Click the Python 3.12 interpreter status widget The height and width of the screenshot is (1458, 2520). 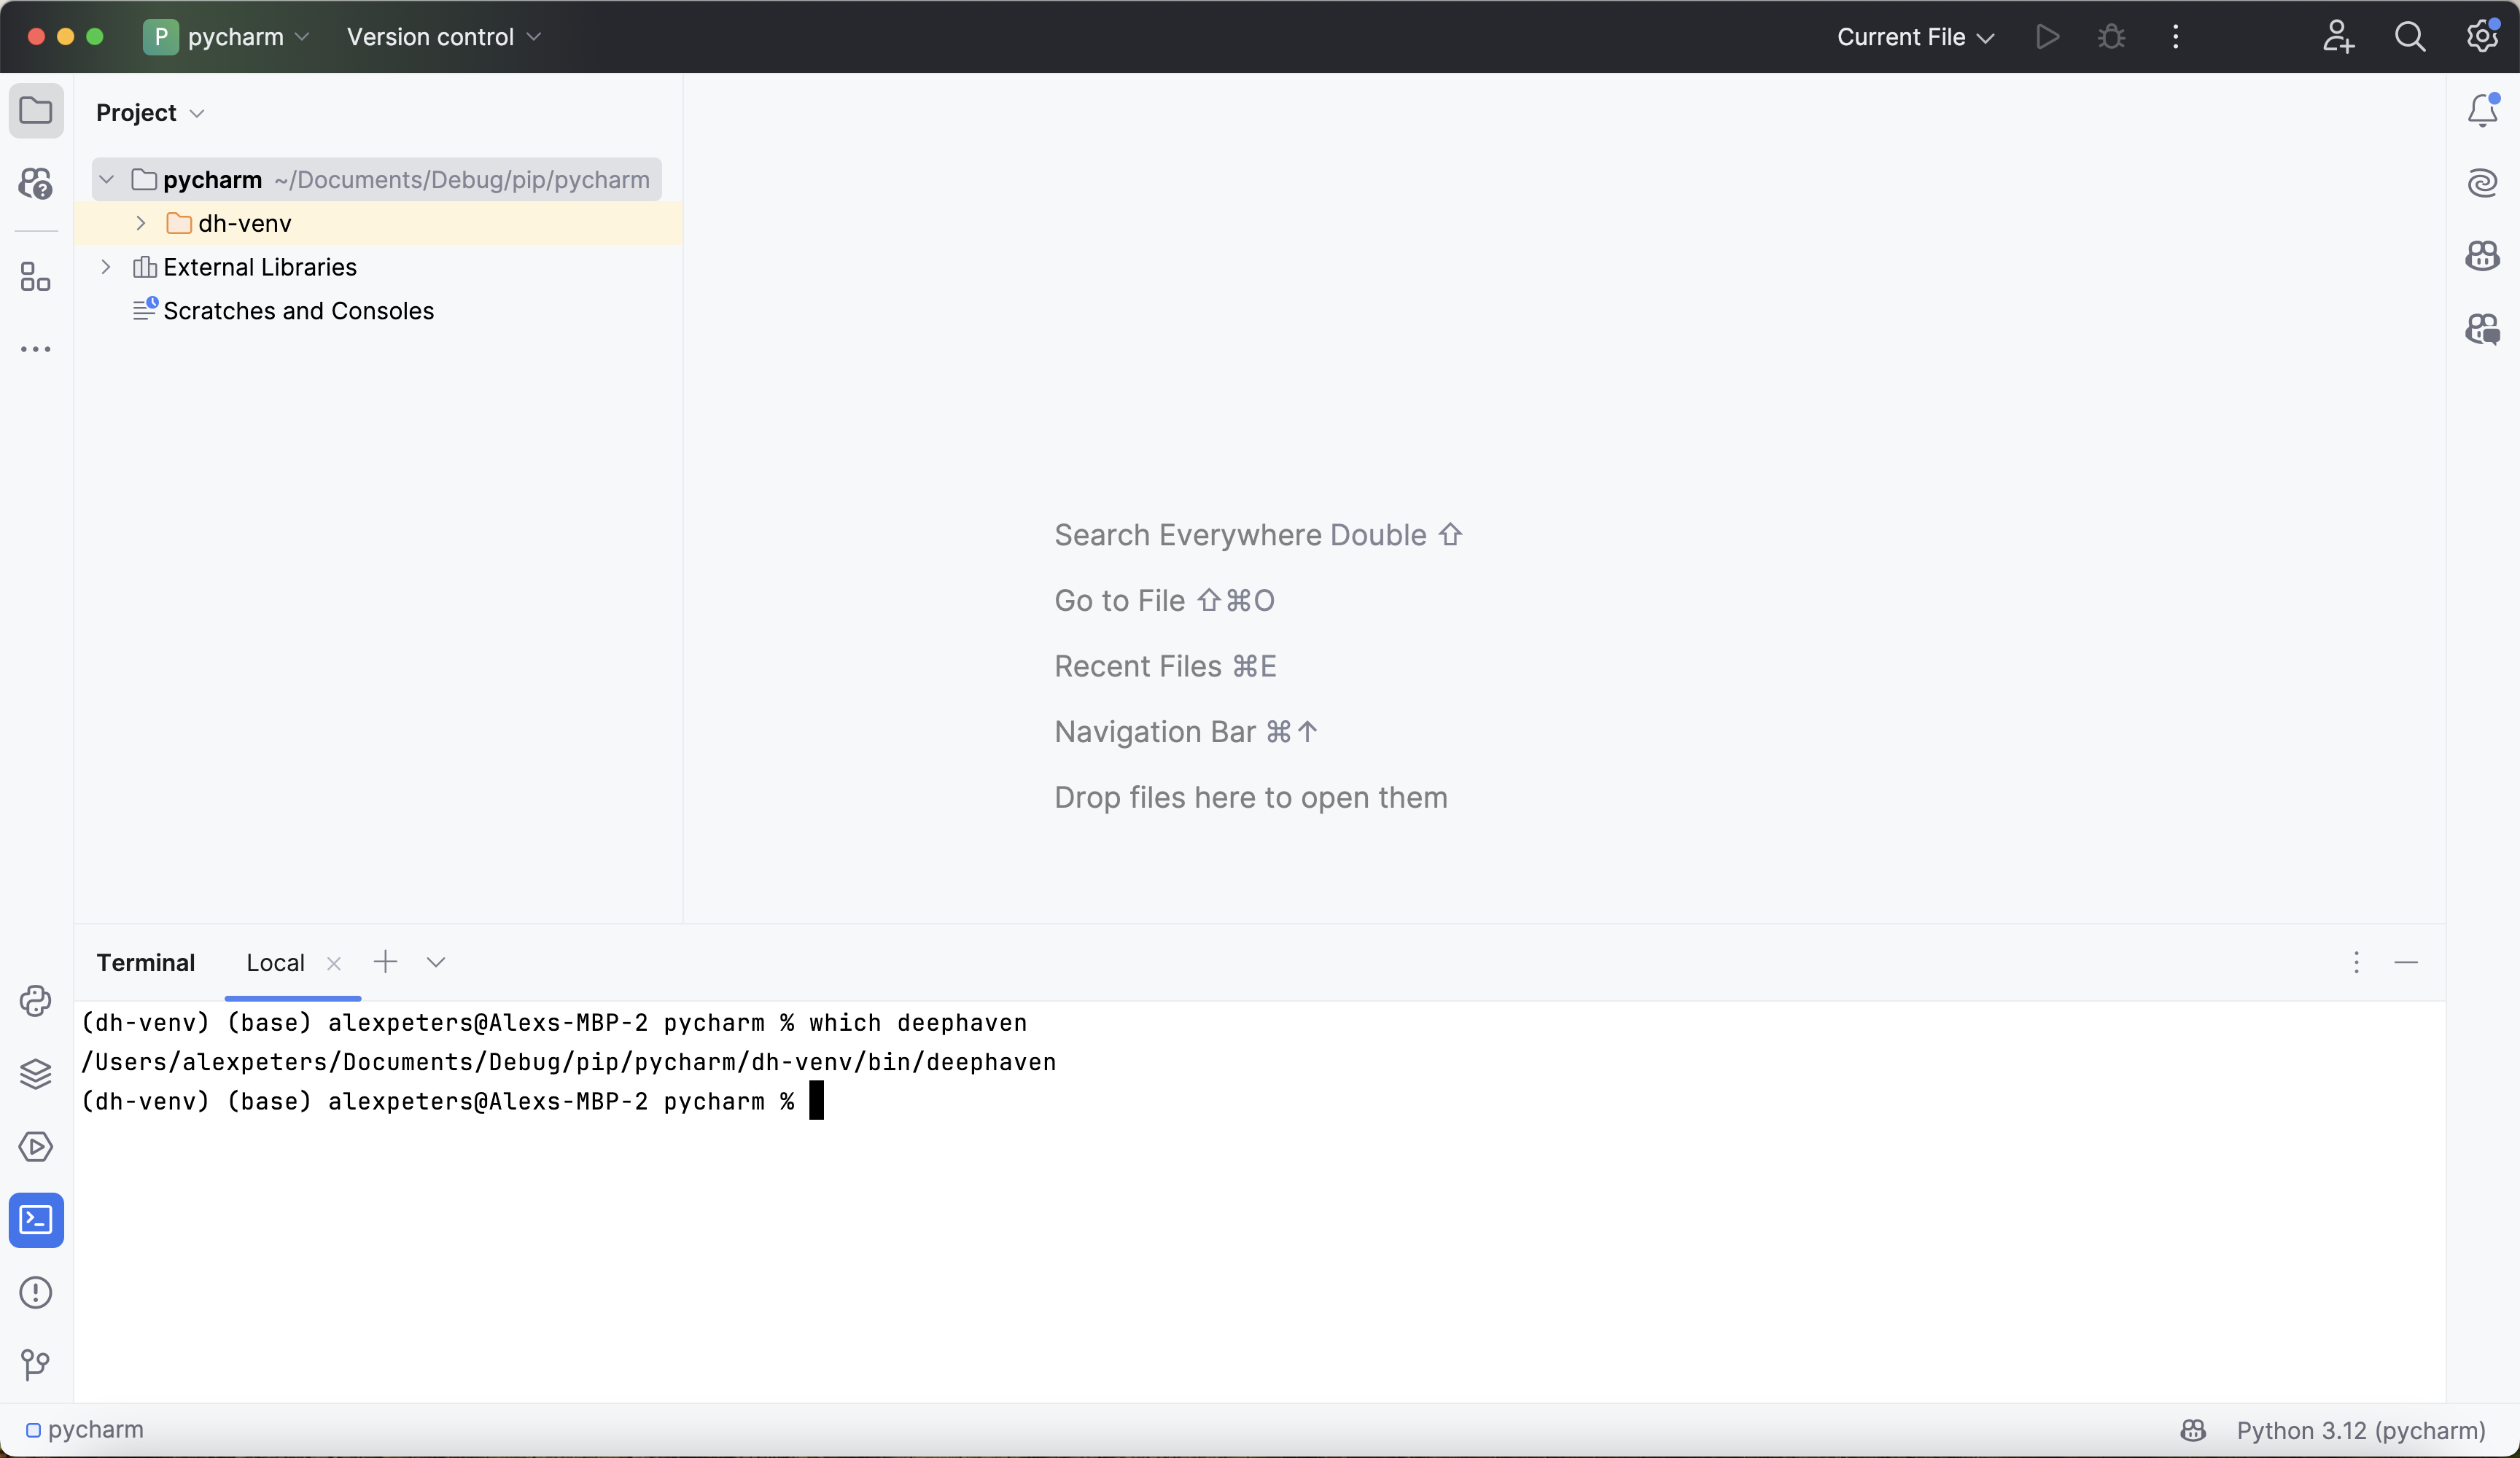(x=2360, y=1430)
